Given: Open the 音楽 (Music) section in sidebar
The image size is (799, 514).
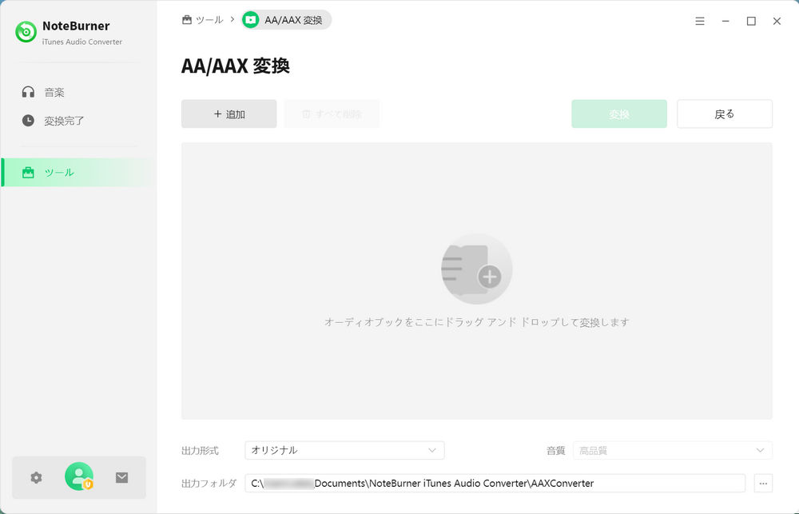Looking at the screenshot, I should click(x=54, y=91).
